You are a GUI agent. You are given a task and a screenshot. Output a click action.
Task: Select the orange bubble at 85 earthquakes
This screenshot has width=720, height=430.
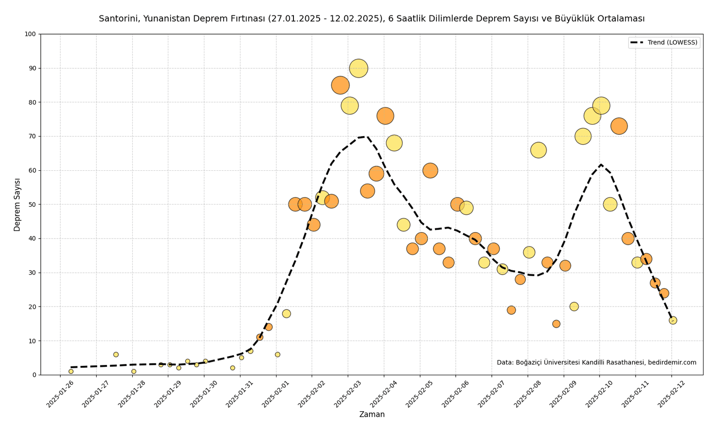tap(340, 85)
